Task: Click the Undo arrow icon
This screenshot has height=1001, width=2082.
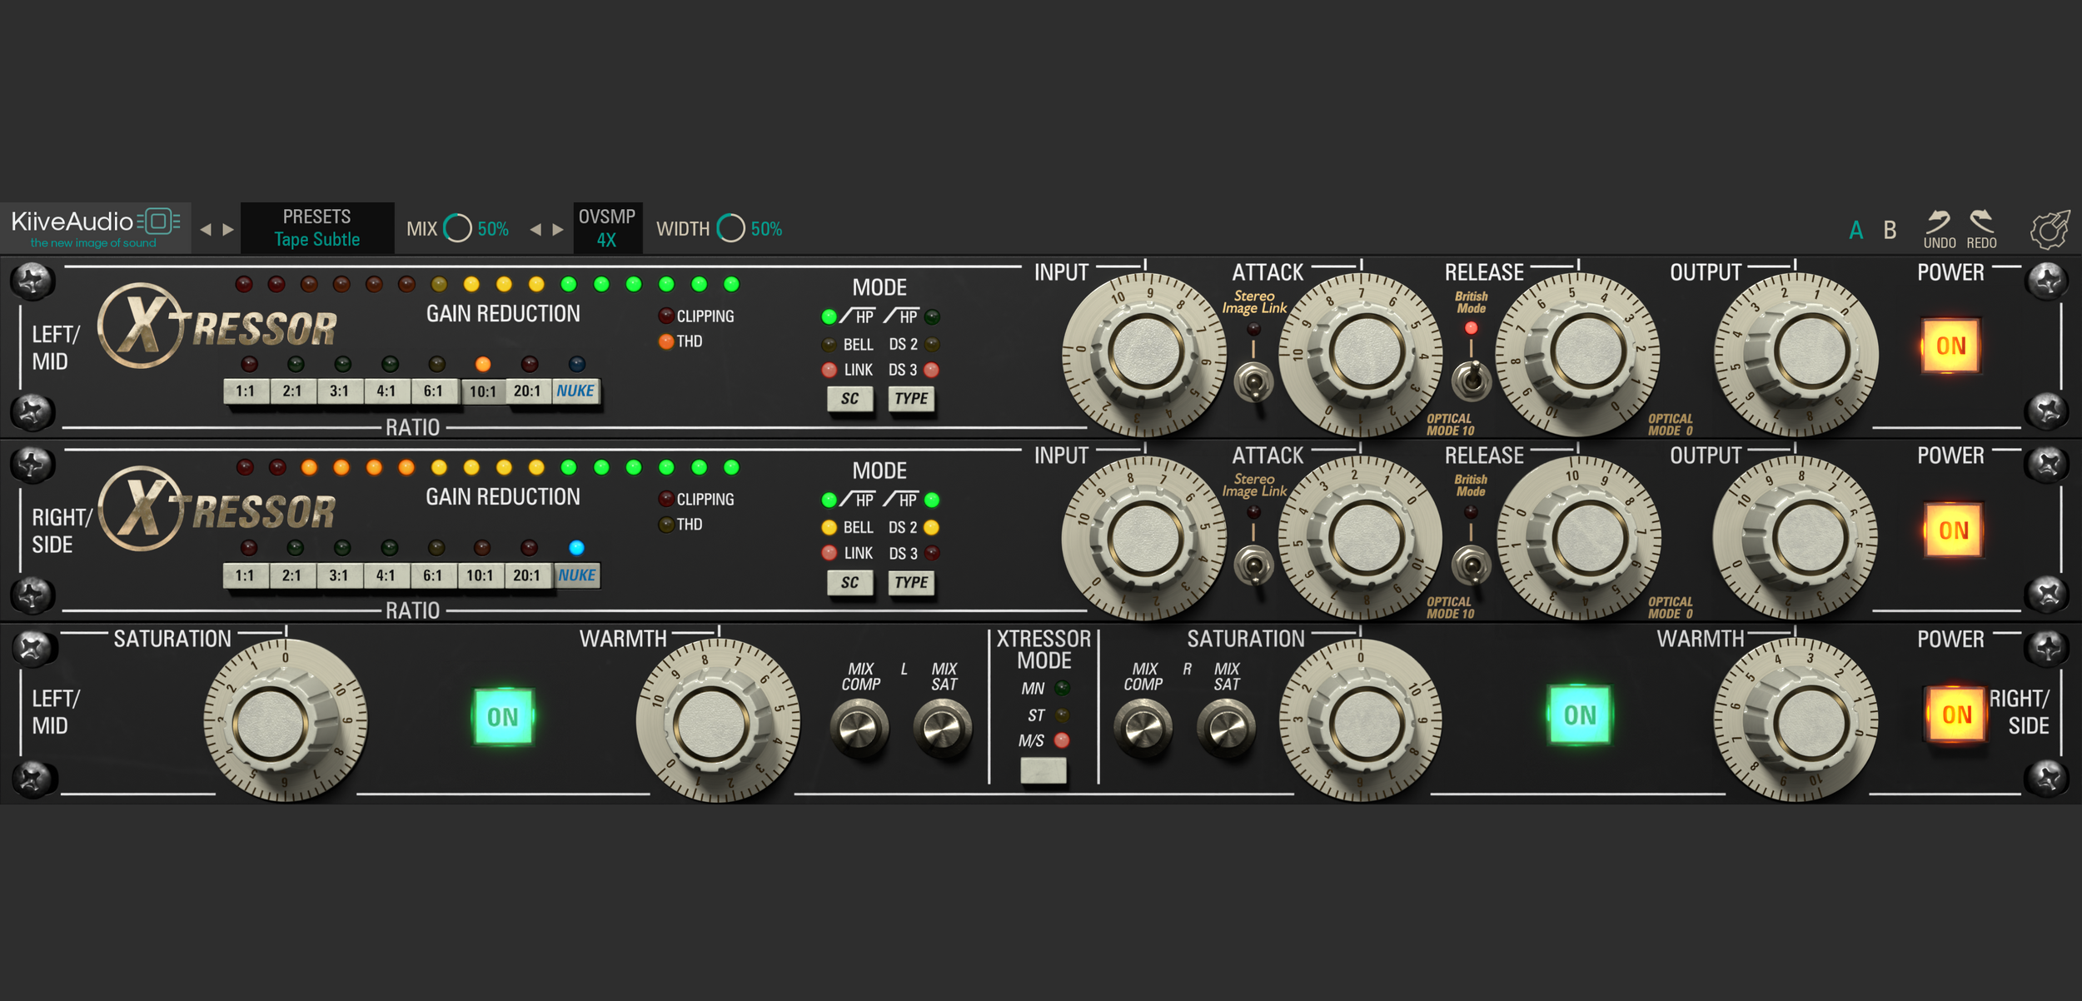Action: click(x=1939, y=222)
